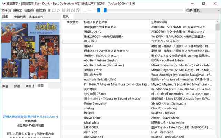Click artist cell StylipS - Prism Sympathy
The image size is (221, 138).
coord(169,103)
